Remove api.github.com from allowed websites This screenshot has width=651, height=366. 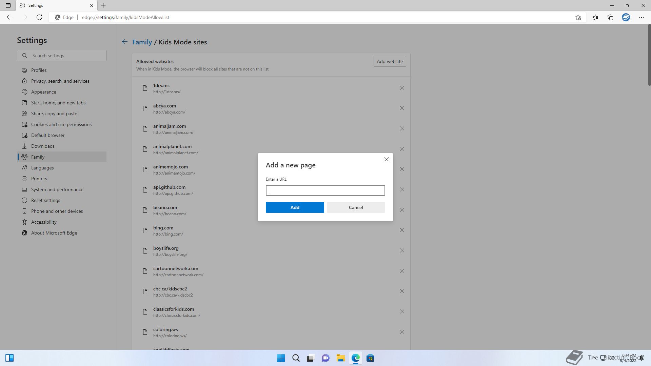coord(402,189)
